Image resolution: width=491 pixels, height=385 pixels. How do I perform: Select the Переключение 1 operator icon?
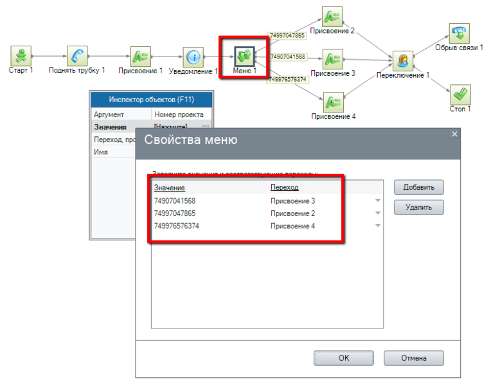coord(403,61)
